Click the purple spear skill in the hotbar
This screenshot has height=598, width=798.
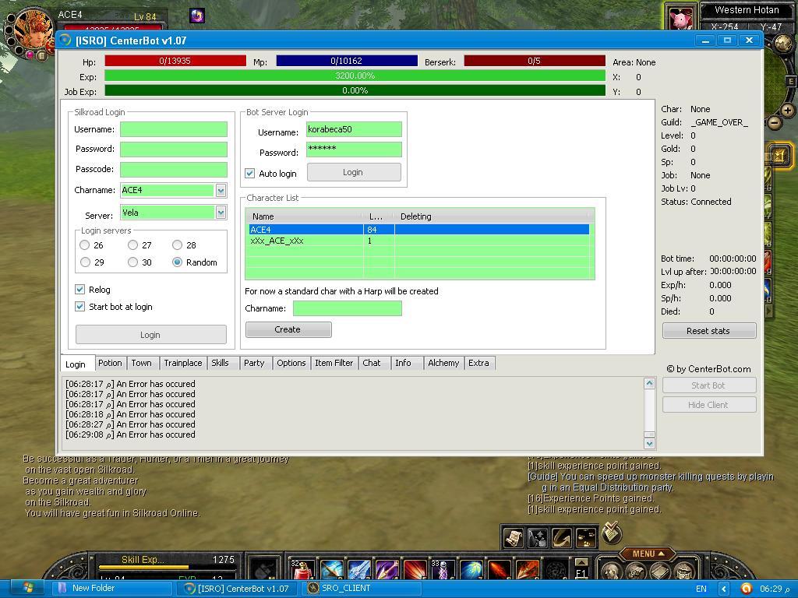pyautogui.click(x=387, y=570)
